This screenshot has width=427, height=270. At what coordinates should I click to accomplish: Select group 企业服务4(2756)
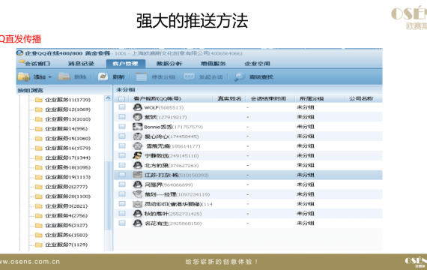(66, 216)
